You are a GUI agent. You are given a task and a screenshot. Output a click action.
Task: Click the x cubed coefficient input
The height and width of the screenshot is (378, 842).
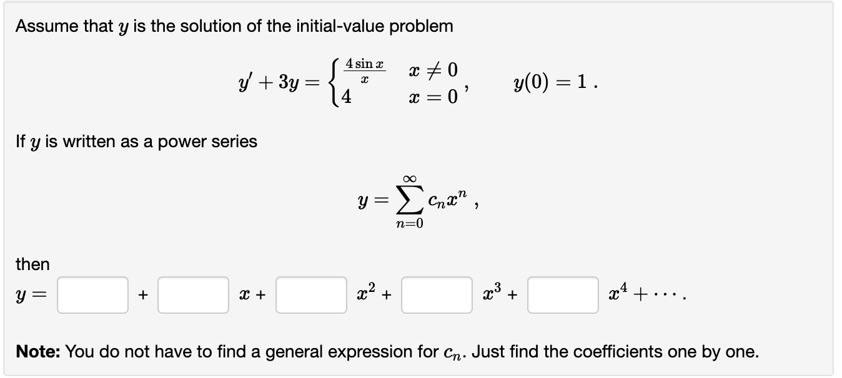click(436, 297)
